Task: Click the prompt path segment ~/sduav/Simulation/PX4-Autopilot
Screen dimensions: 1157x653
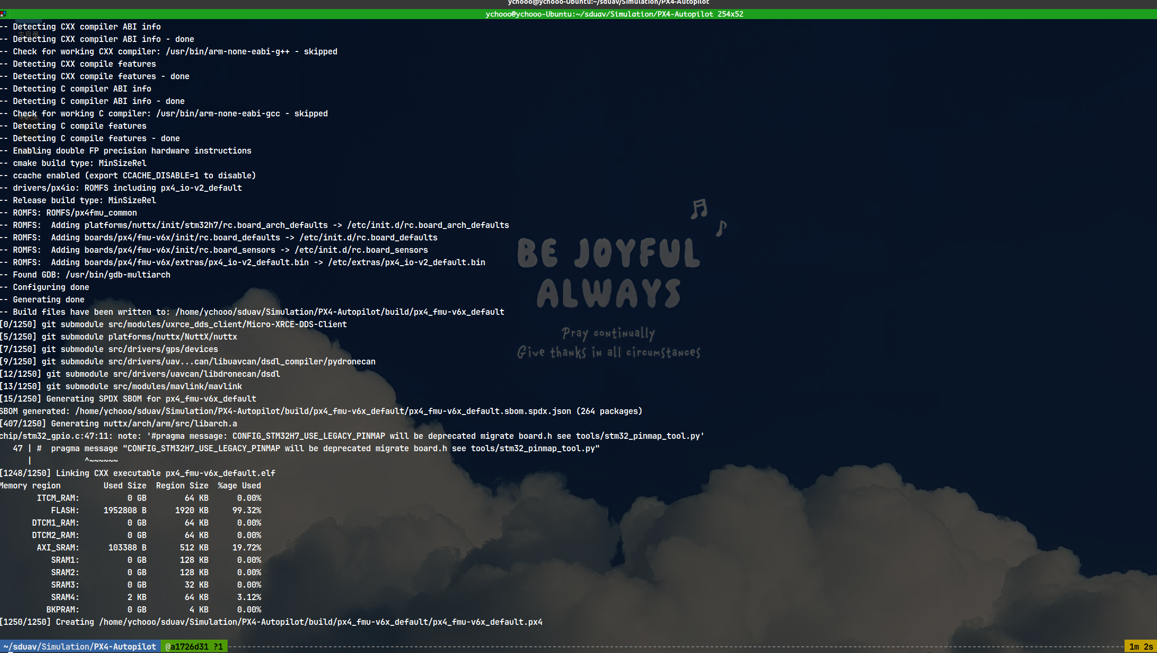Action: [x=80, y=647]
